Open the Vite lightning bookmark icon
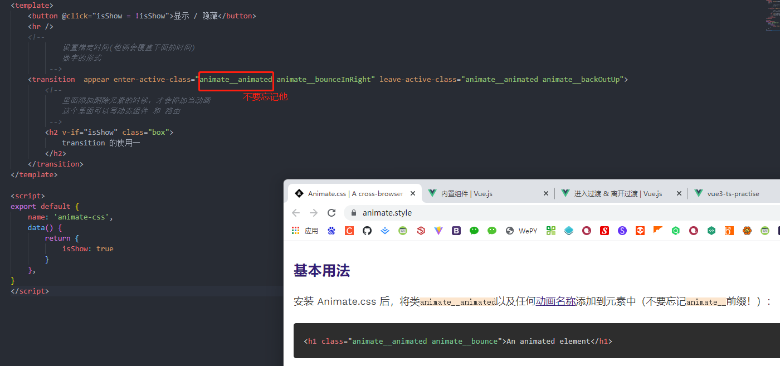Screen dimensions: 780x366 click(x=438, y=230)
